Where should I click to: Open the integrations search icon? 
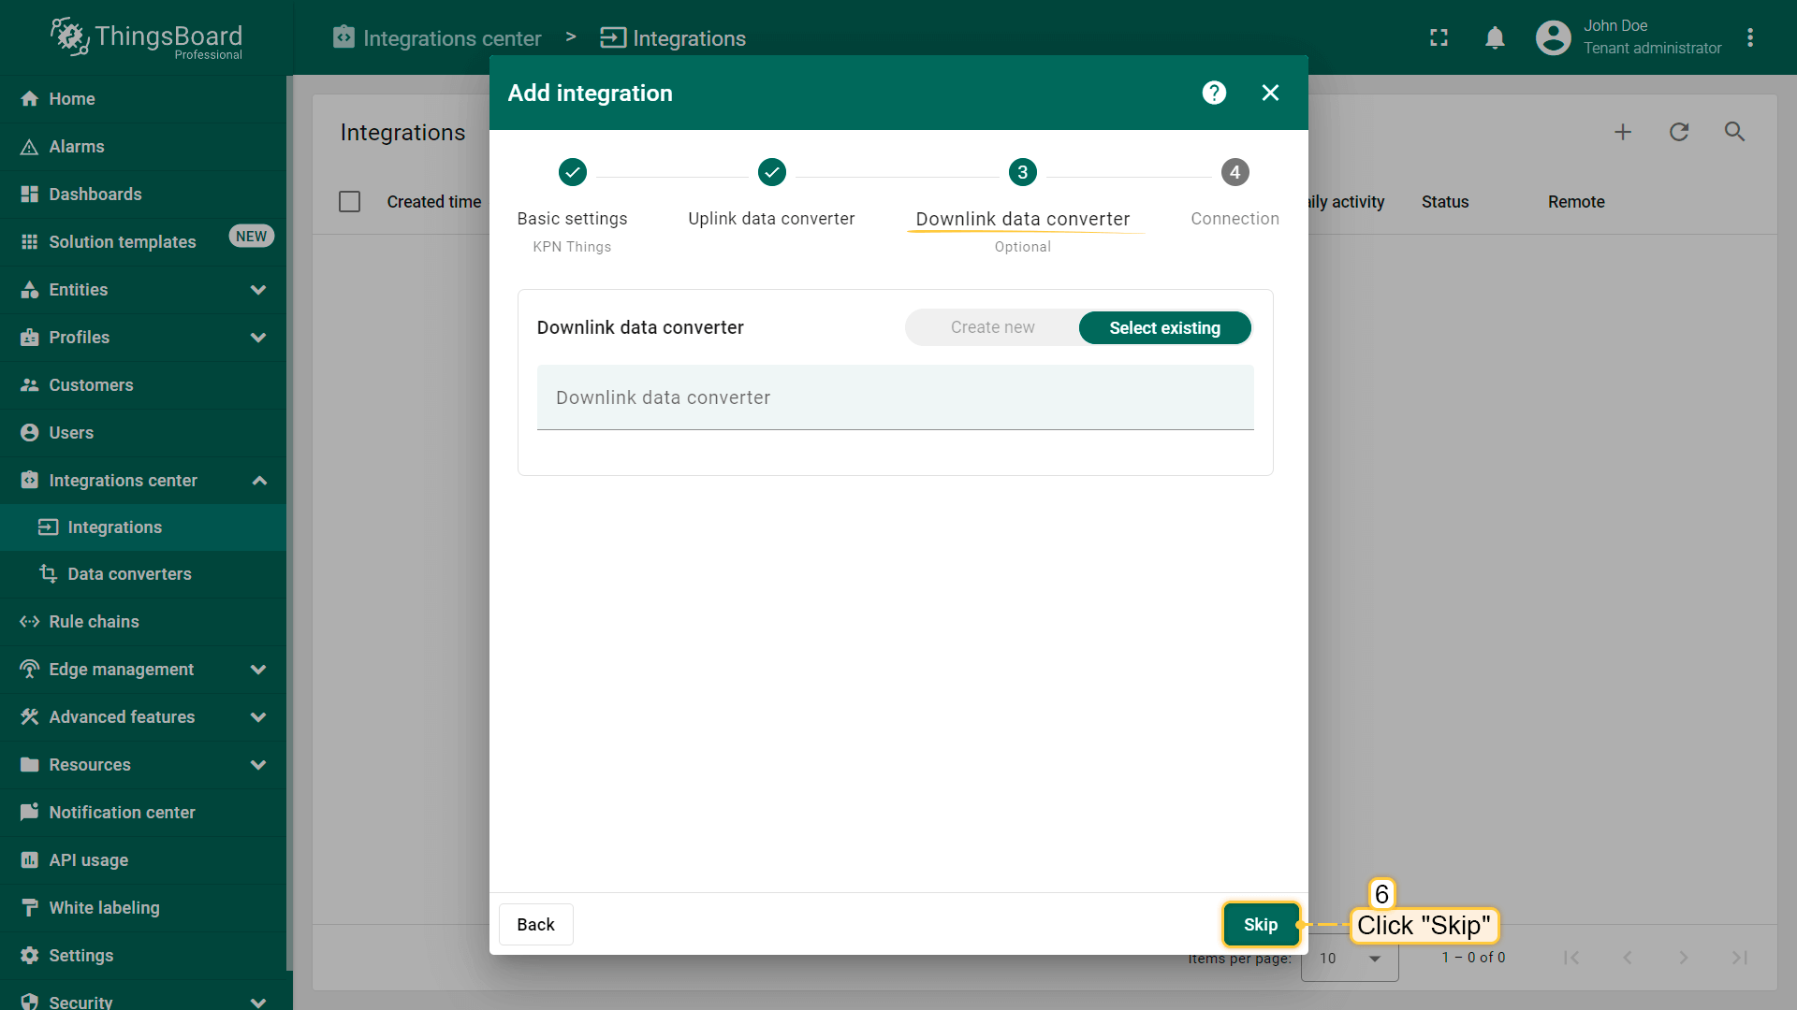1734,132
